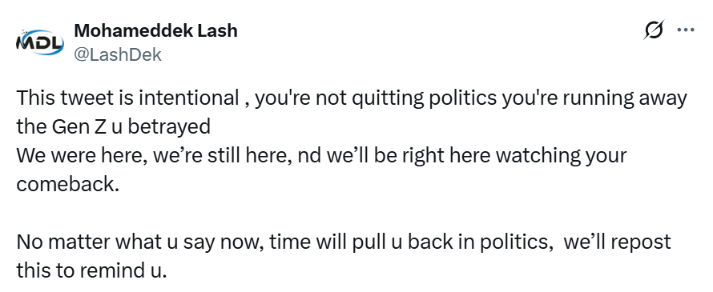Click the 'We were here, we're still here' text
Screen dimensions: 713x292
[154, 156]
